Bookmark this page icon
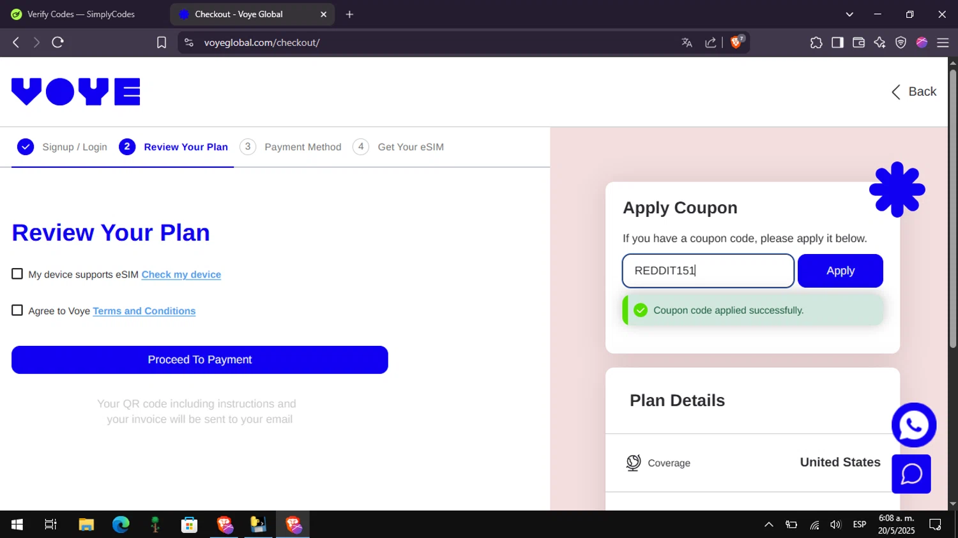Image resolution: width=958 pixels, height=538 pixels. [162, 43]
